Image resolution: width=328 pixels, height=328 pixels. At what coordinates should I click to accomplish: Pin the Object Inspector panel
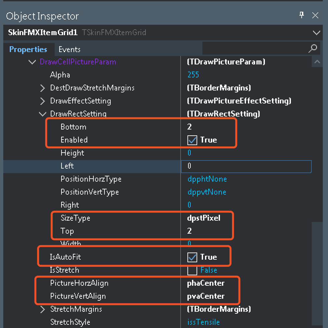pos(301,15)
